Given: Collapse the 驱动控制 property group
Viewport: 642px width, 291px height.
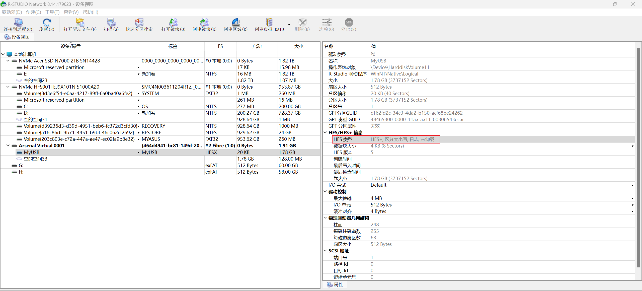Looking at the screenshot, I should (325, 191).
